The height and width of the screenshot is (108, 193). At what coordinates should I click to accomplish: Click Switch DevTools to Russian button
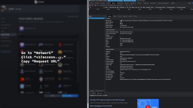130,1
